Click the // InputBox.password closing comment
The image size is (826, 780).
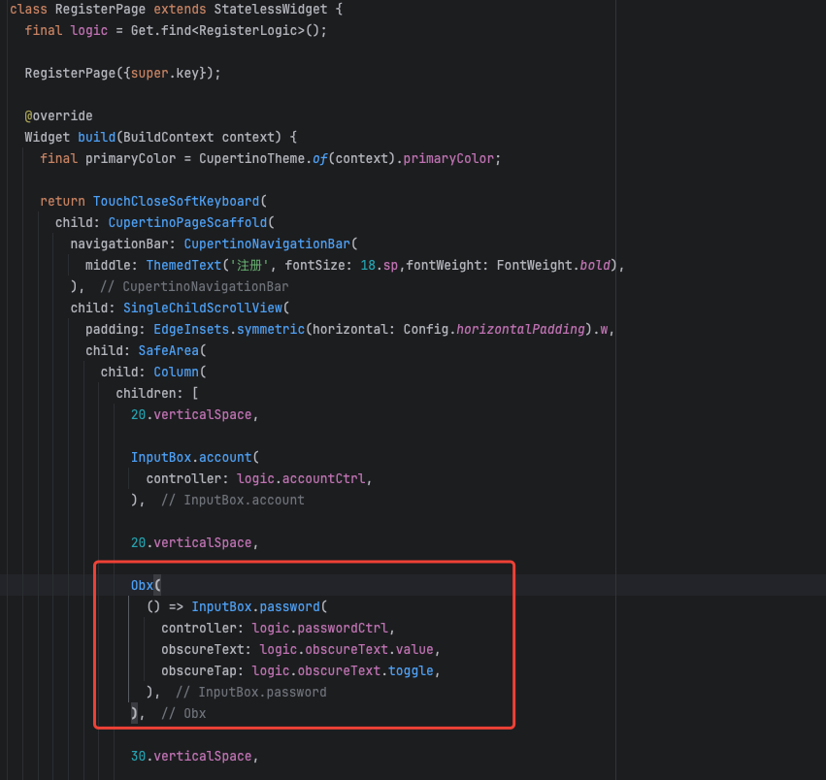coord(251,693)
